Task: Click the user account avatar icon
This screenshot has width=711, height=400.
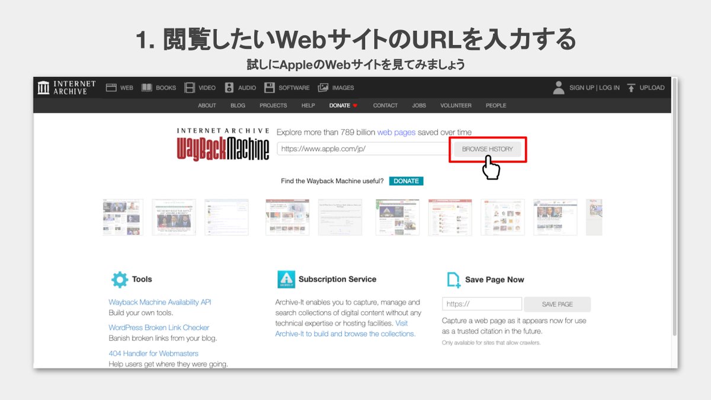Action: [559, 88]
